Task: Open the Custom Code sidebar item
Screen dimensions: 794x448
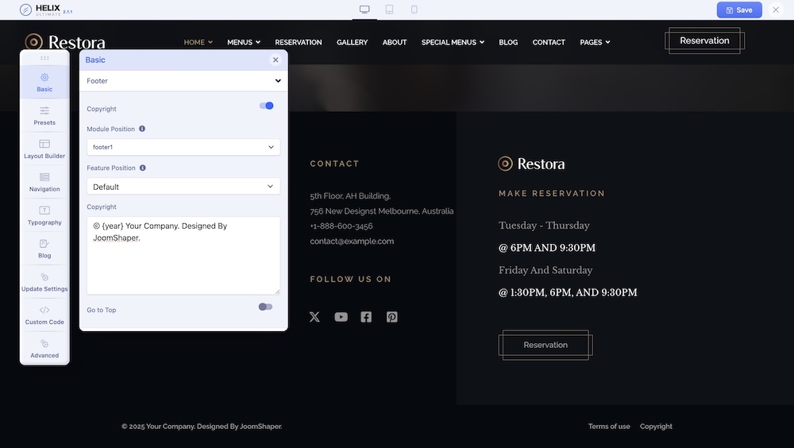Action: point(44,315)
